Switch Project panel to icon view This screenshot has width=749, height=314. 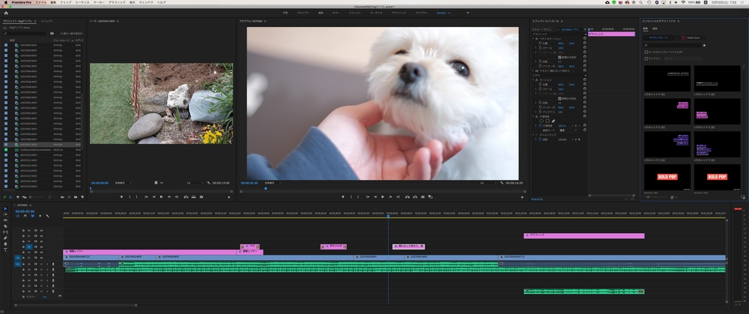18,197
